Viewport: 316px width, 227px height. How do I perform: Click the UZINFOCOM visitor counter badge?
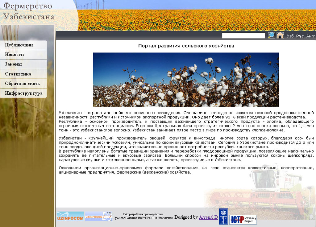(x=98, y=217)
